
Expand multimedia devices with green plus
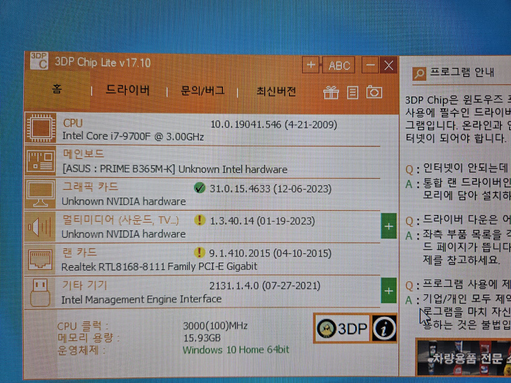(389, 226)
